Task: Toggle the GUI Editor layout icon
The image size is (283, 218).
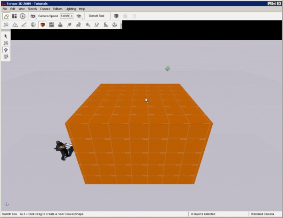Action: click(14, 16)
